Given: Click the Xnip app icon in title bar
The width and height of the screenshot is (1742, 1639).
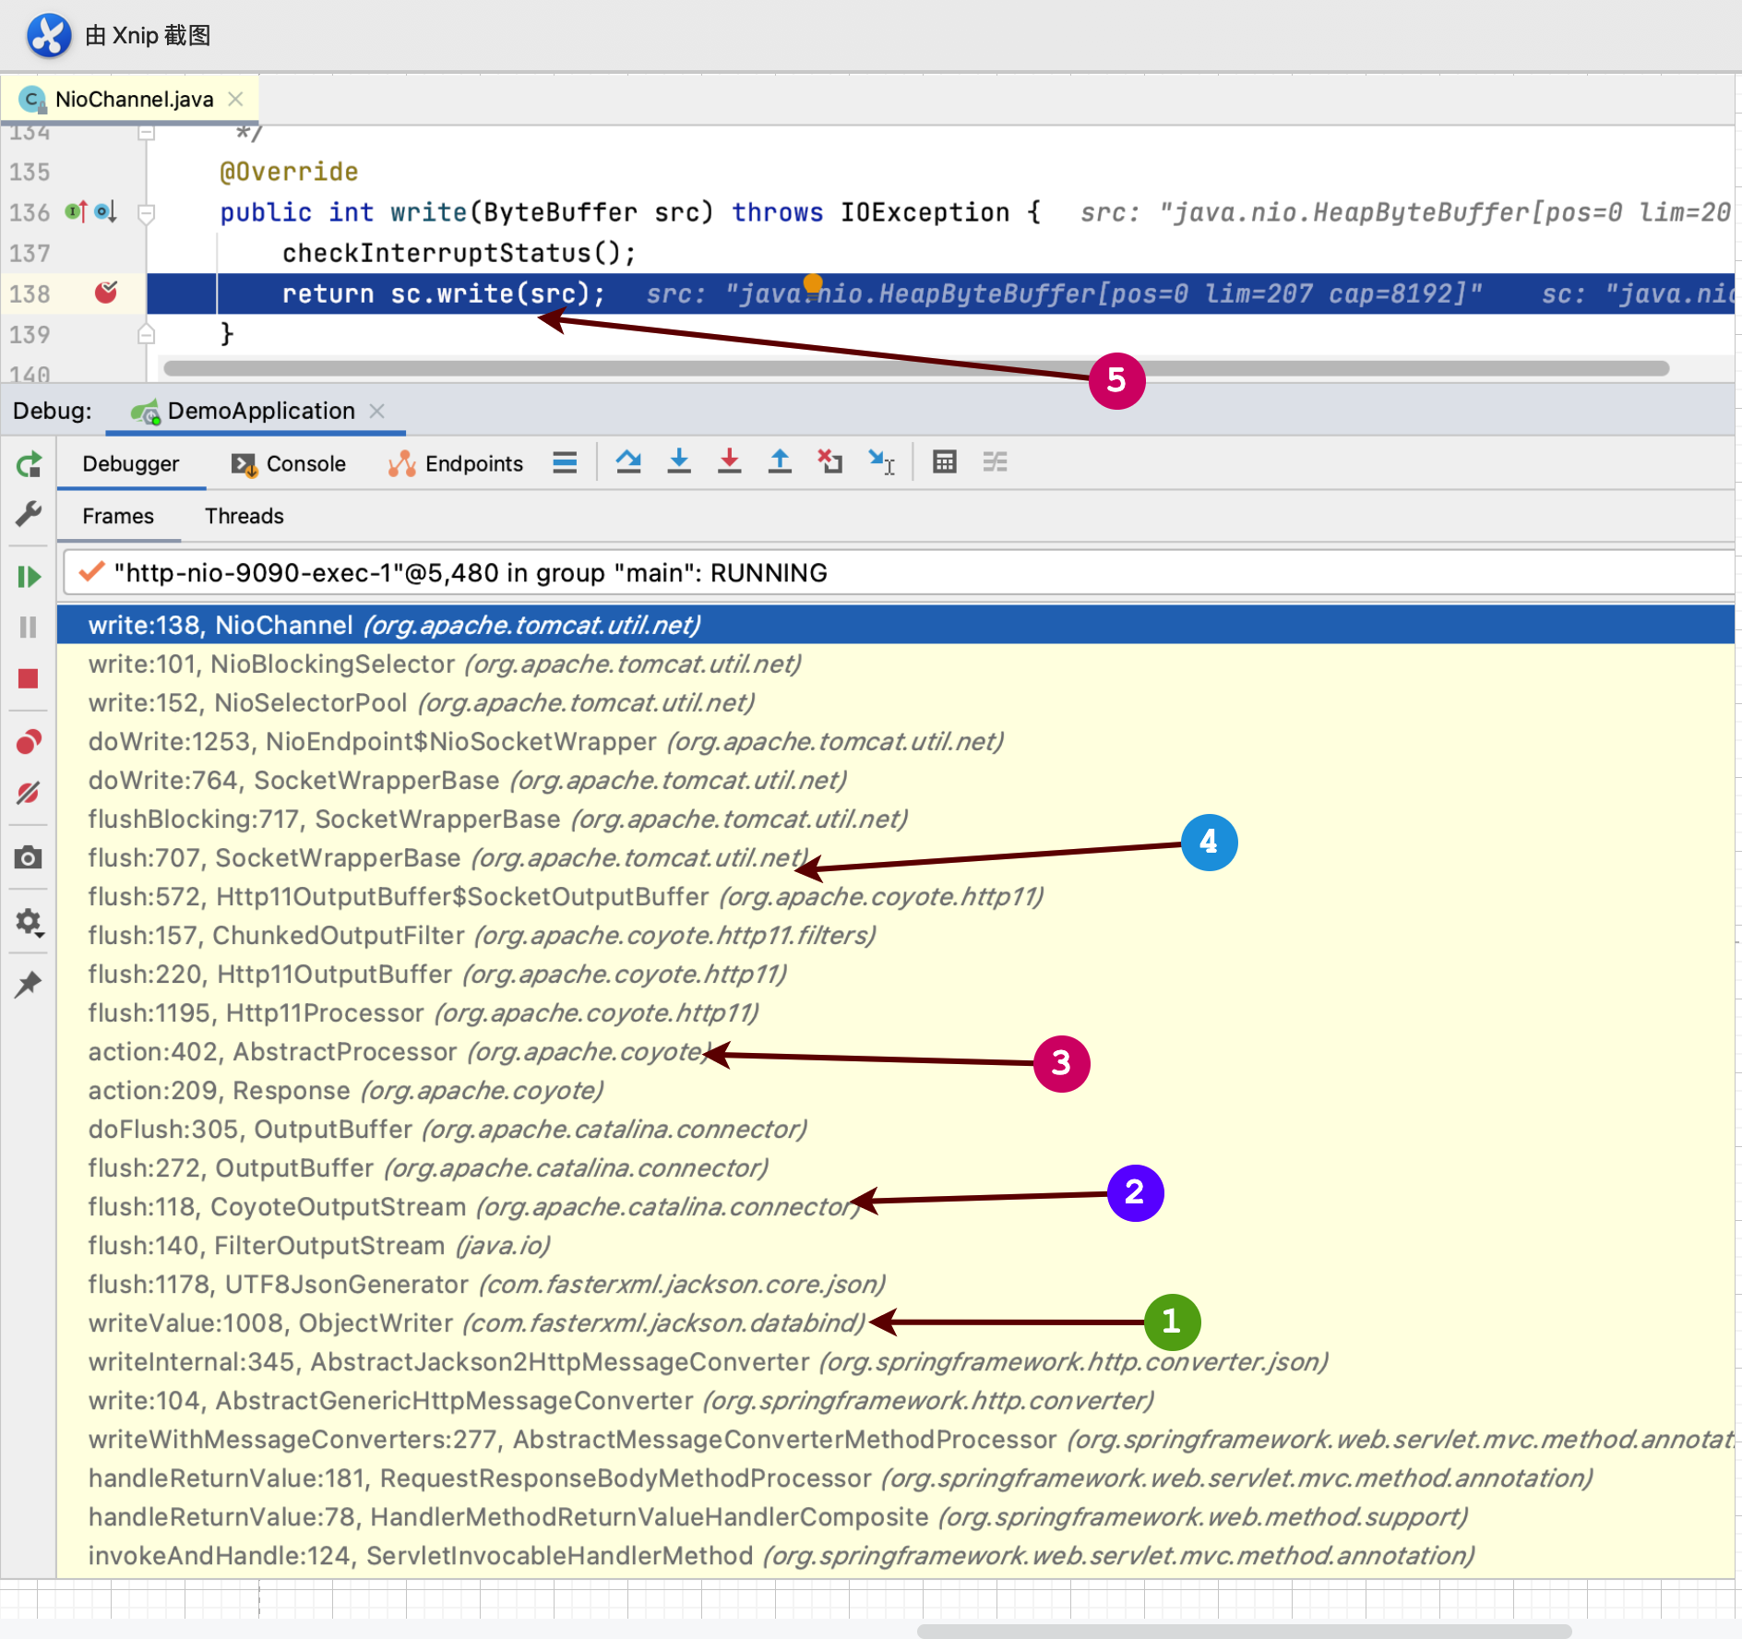Looking at the screenshot, I should [49, 35].
